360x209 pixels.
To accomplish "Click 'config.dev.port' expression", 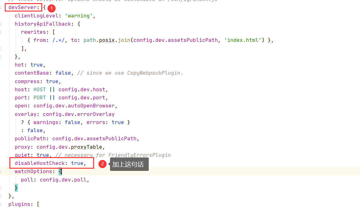I will pos(82,97).
